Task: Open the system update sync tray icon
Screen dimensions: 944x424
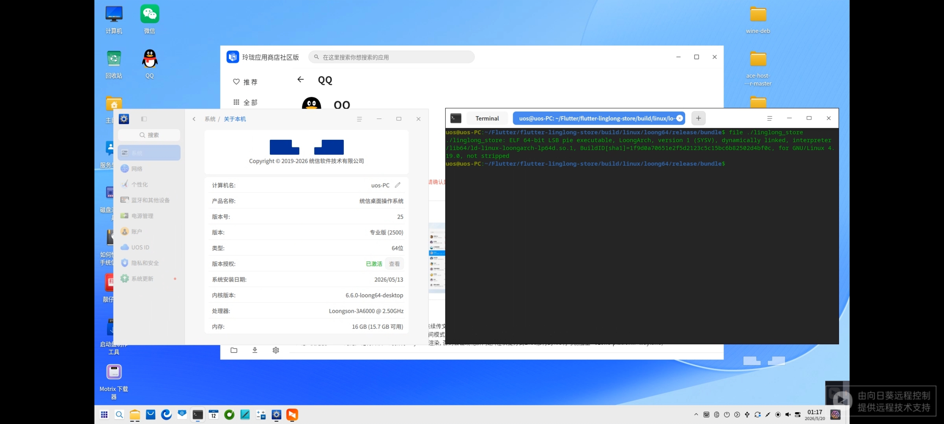Action: tap(757, 415)
